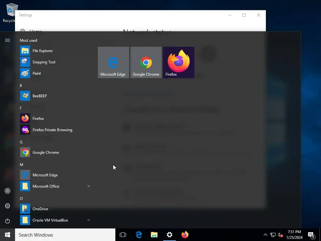Maximize the Settings window
This screenshot has height=241, width=321.
[x=244, y=15]
